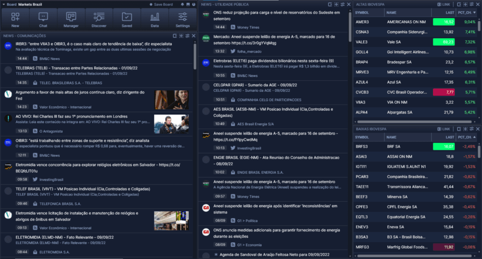Select the BRFS3 row in Baixas Ibovespa
The height and width of the screenshot is (259, 482).
(x=415, y=146)
